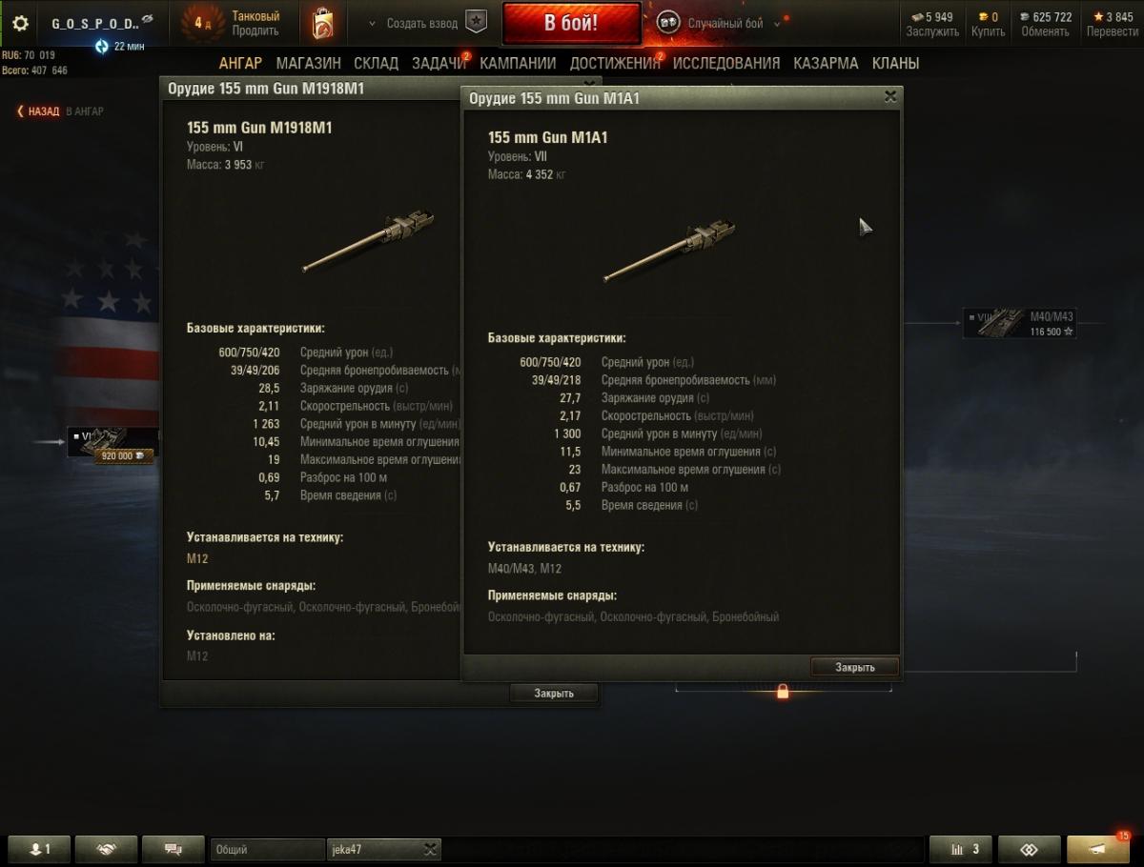
Task: Open contacts list in bottom bar
Action: pyautogui.click(x=39, y=849)
